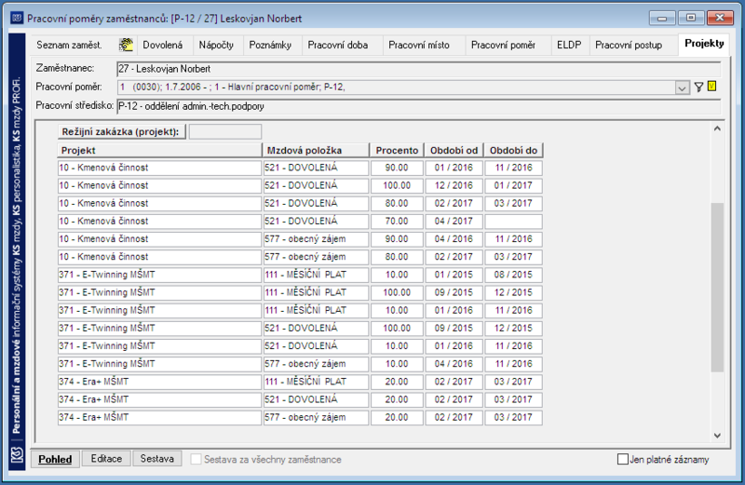Click the scroll down arrow of project list
This screenshot has height=485, width=745.
pos(717,436)
